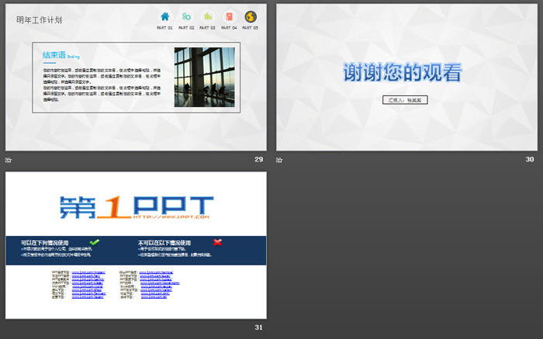Click the slide number 29 label

(258, 159)
